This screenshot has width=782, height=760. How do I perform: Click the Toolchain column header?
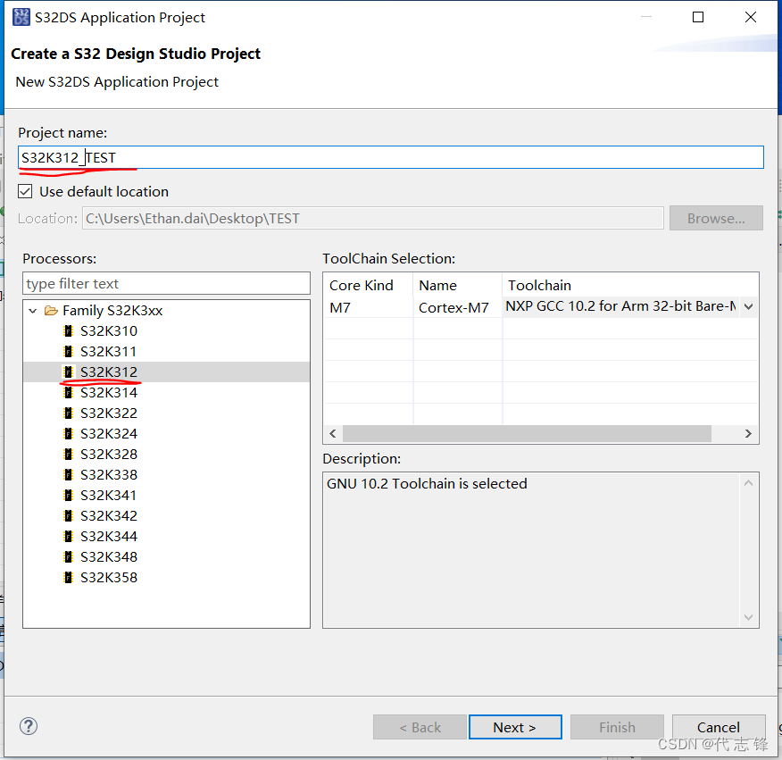pyautogui.click(x=539, y=286)
